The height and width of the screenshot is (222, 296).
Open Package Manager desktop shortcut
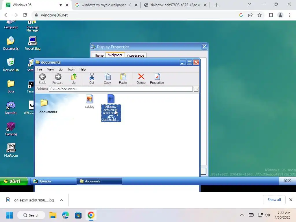click(x=32, y=26)
